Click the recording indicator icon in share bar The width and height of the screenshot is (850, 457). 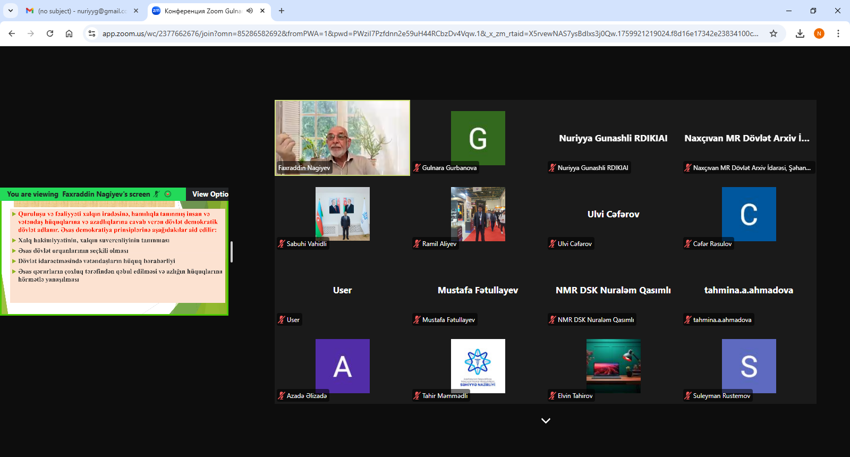(x=168, y=194)
